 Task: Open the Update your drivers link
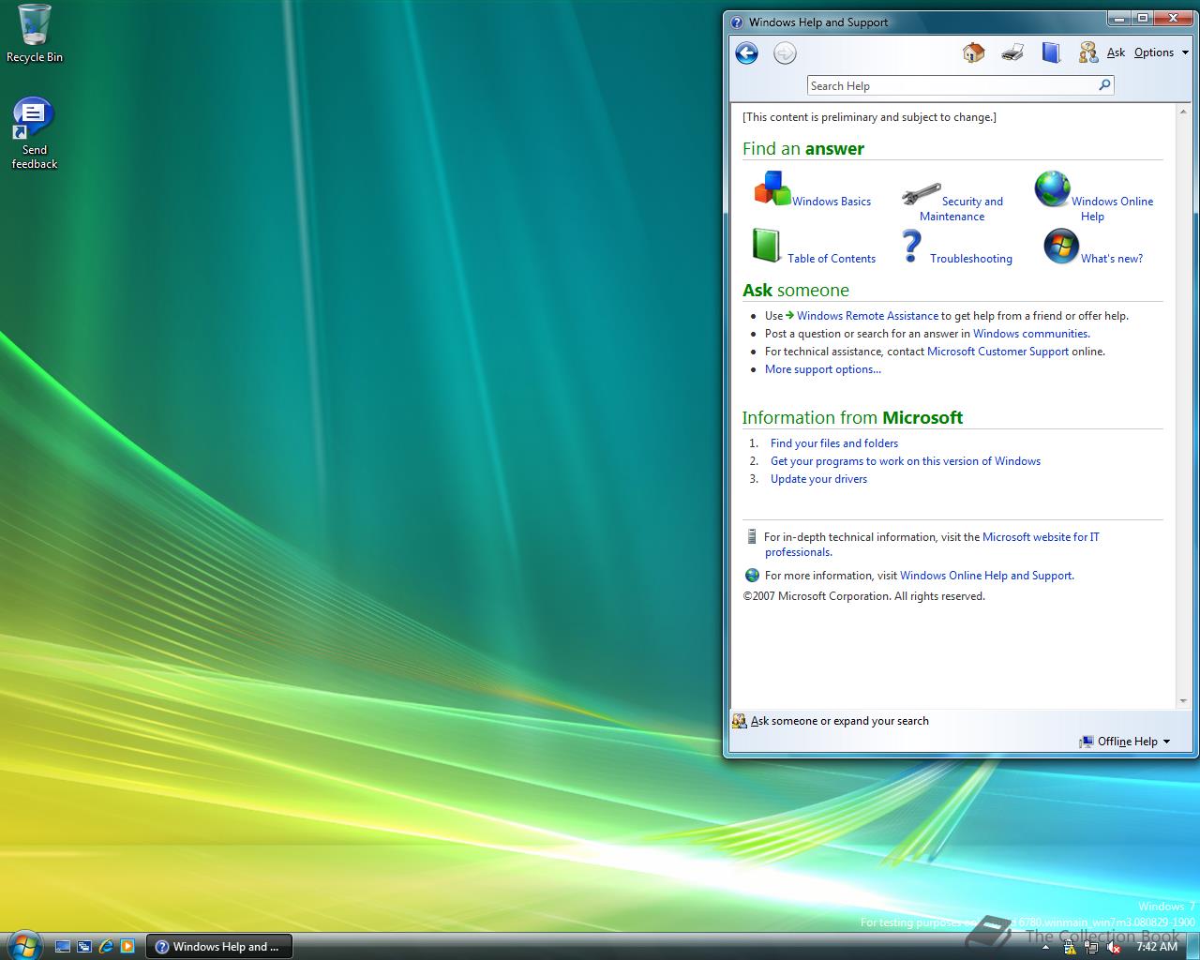coord(818,479)
